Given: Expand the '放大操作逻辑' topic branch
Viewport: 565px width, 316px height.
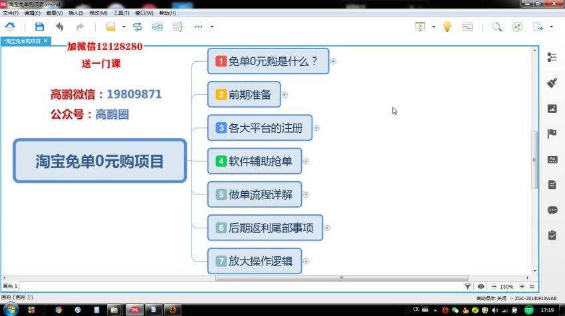Looking at the screenshot, I should pyautogui.click(x=306, y=262).
